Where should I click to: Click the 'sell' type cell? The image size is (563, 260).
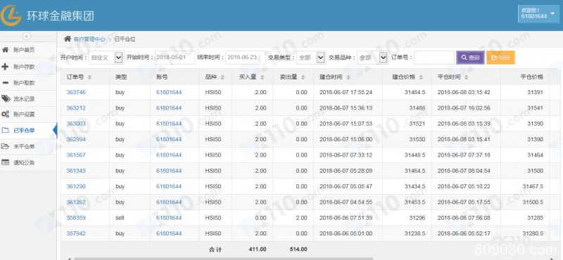click(x=120, y=218)
